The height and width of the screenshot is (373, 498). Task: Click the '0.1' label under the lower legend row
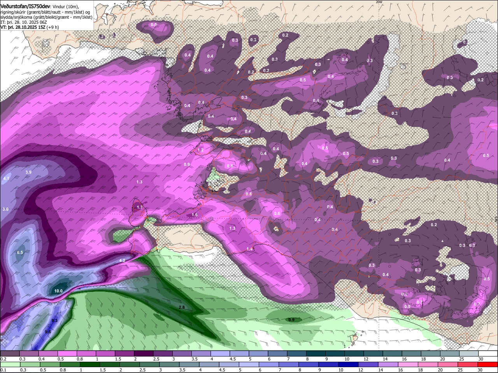(3, 370)
